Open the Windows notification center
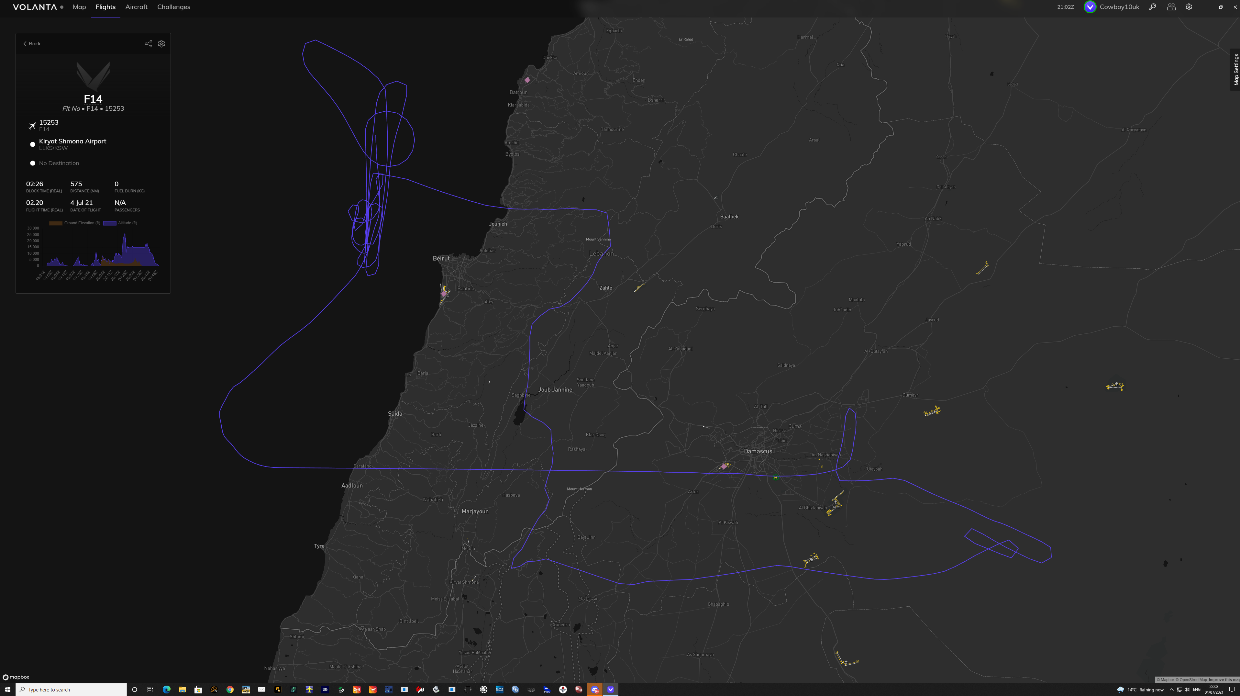1240x696 pixels. coord(1232,690)
